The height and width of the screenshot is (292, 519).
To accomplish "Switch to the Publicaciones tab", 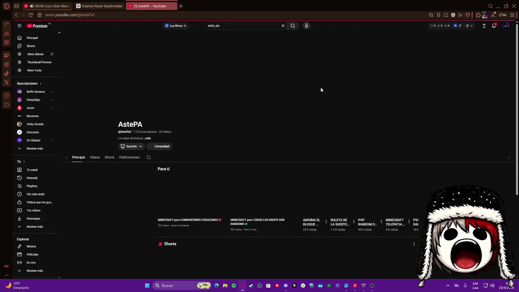I will [129, 157].
